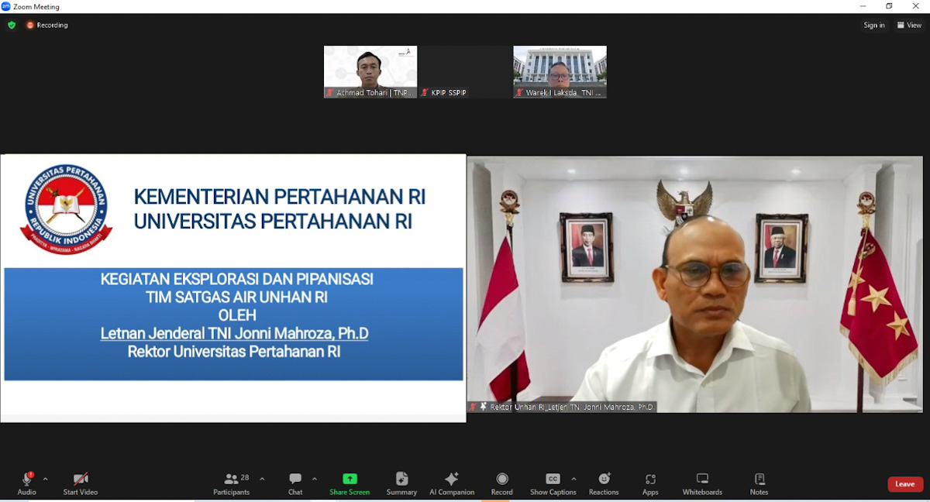Image resolution: width=930 pixels, height=502 pixels.
Task: Click slide text "Rektor Universitas Pertahanan RI"
Action: tap(234, 351)
